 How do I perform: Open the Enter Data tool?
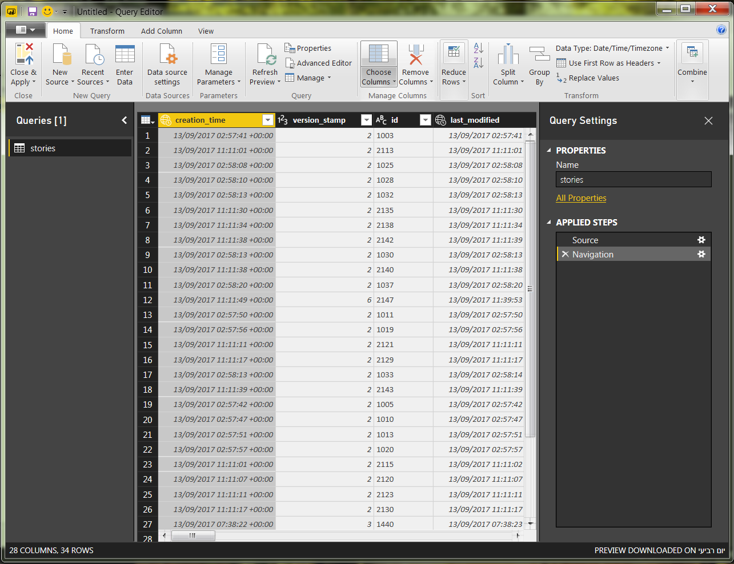point(125,55)
